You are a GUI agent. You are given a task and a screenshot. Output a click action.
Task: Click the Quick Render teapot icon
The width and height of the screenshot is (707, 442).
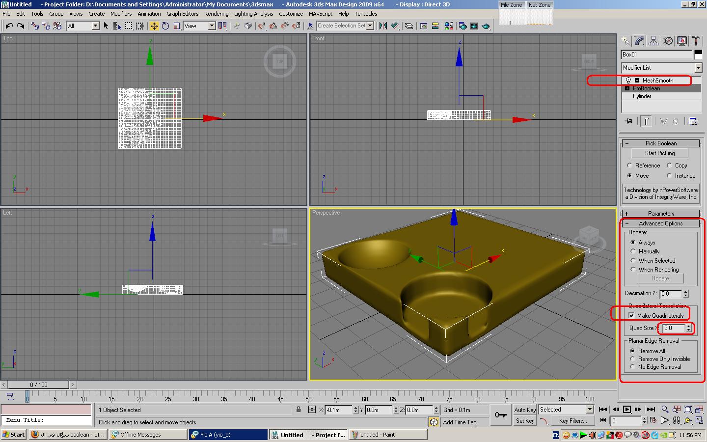[486, 26]
